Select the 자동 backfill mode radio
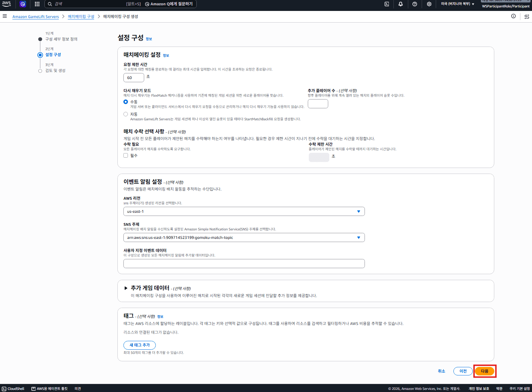The height and width of the screenshot is (392, 532). (126, 114)
